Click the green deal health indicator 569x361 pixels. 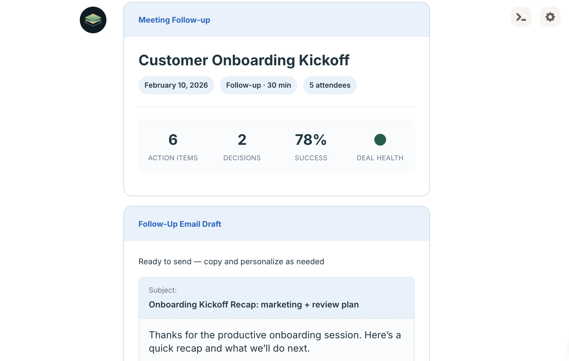click(380, 140)
